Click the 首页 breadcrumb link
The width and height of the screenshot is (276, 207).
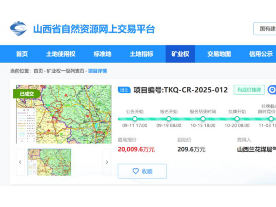(38, 71)
